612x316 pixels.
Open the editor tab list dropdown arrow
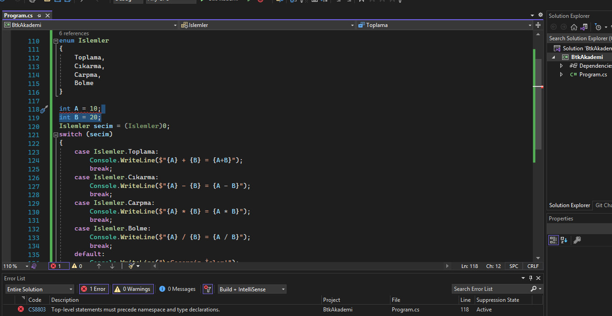coord(532,15)
